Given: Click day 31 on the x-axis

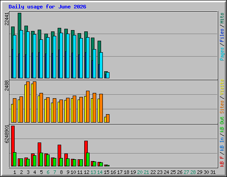Looking at the screenshot, I should pos(213,172).
